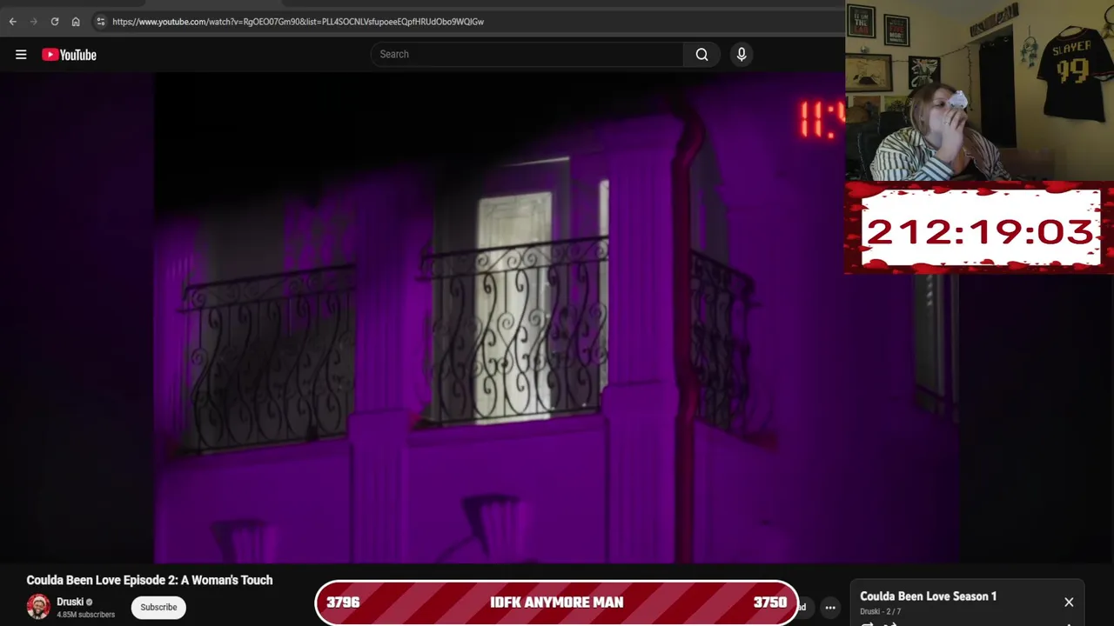Open the site information icon in the address bar
1114x626 pixels.
click(101, 22)
